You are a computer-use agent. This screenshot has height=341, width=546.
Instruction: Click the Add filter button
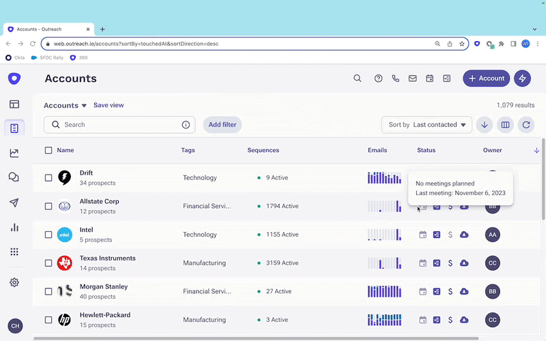pos(222,125)
